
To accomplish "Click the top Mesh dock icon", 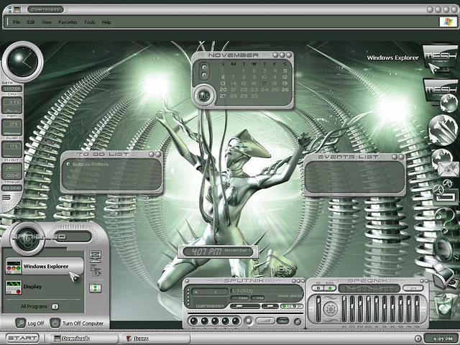I will [440, 57].
